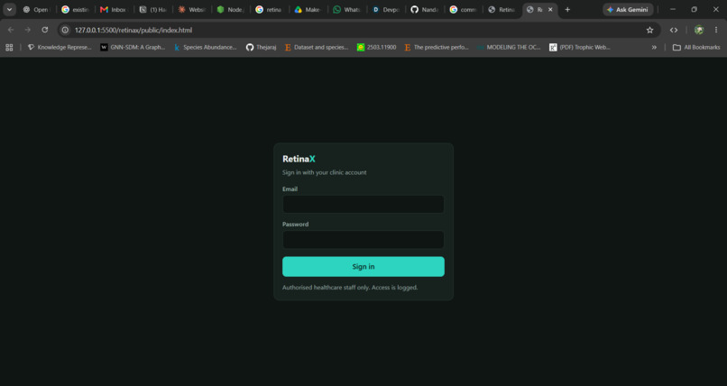
Task: Click the Sign in button
Action: [363, 266]
